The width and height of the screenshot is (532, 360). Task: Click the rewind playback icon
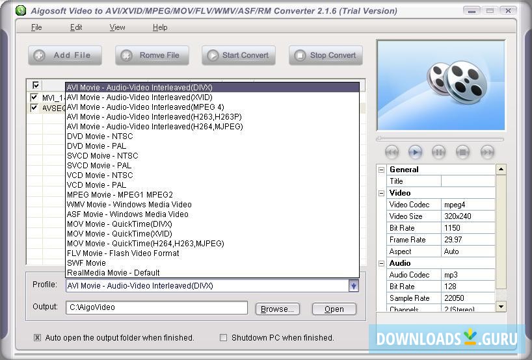(392, 152)
